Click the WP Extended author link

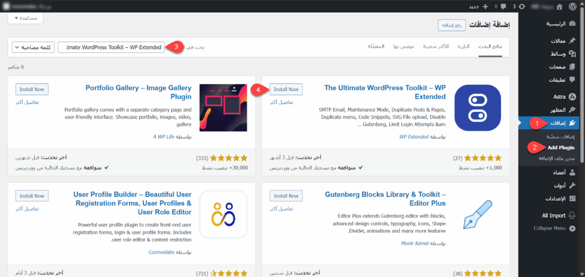click(x=414, y=137)
